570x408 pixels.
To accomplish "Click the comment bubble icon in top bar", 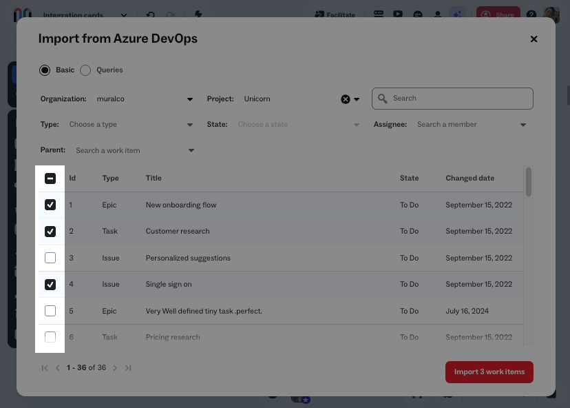I will pos(418,14).
